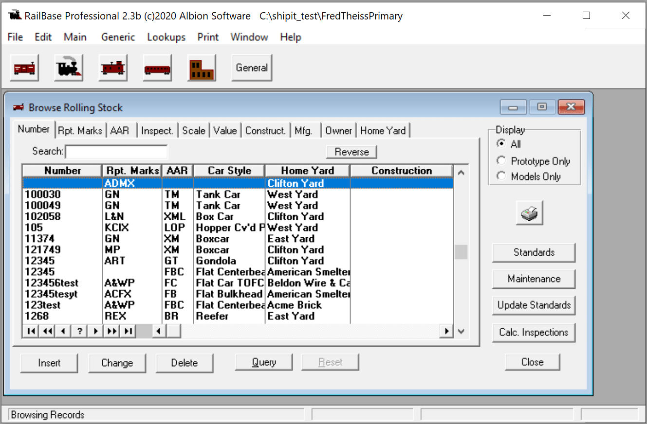Viewport: 647px width, 424px height.
Task: Select the row numbered 102058
Action: tap(239, 216)
